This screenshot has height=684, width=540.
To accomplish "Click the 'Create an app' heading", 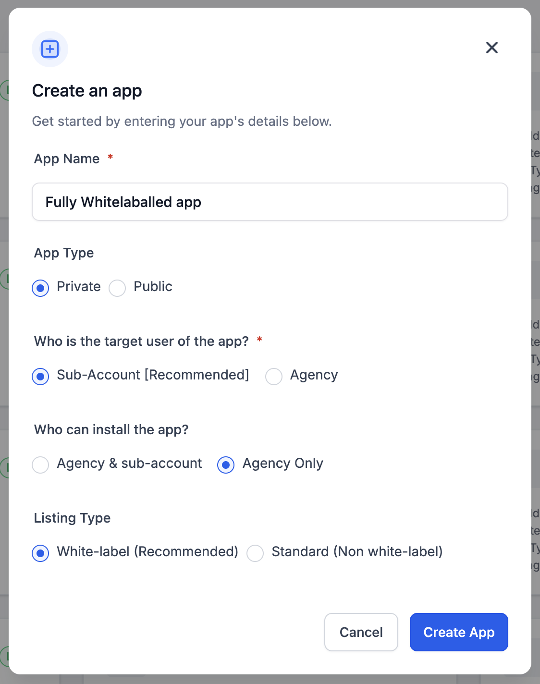I will coord(87,91).
